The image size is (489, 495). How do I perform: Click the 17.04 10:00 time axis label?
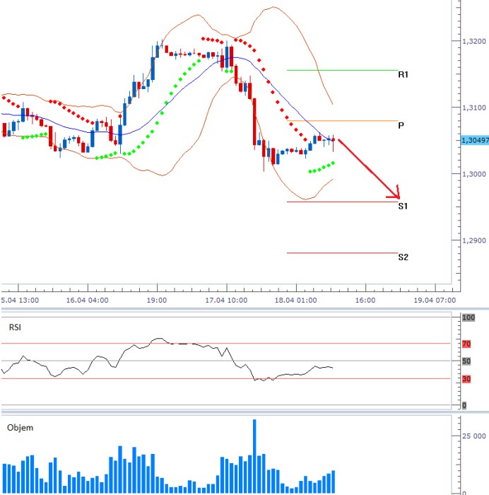(226, 301)
